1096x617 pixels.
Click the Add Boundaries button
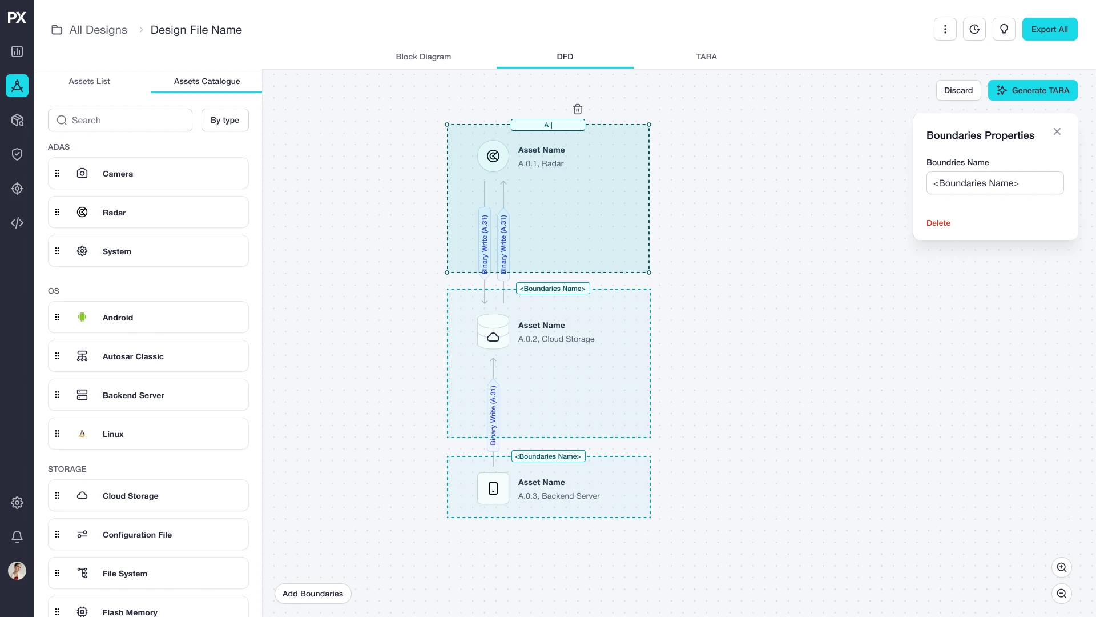click(x=313, y=594)
